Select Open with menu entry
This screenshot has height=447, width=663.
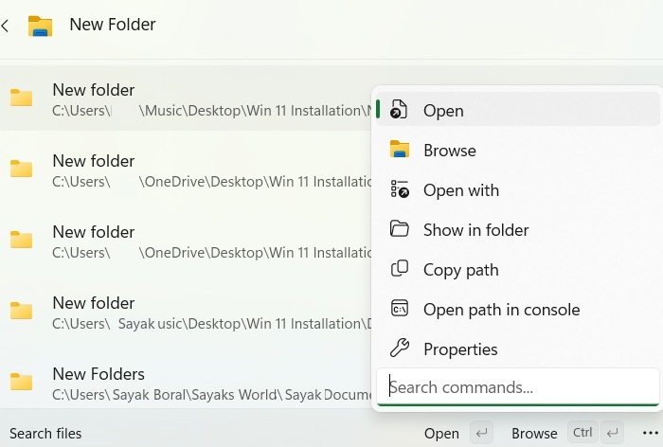(x=518, y=189)
